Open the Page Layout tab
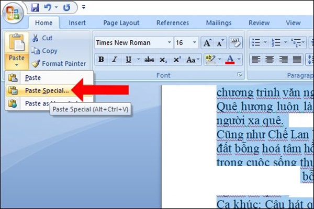 pyautogui.click(x=121, y=23)
